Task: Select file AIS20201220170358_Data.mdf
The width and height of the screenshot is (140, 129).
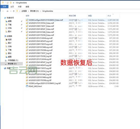Action: tap(41, 35)
